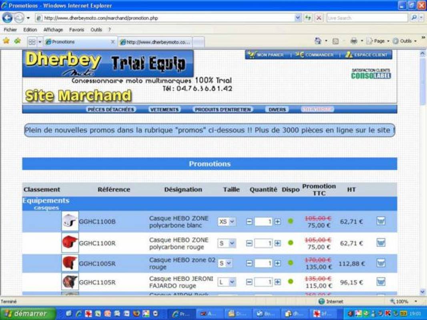This screenshot has height=320, width=427.
Task: Go to PIÈCES DÉTACHÉES category
Action: coord(111,109)
